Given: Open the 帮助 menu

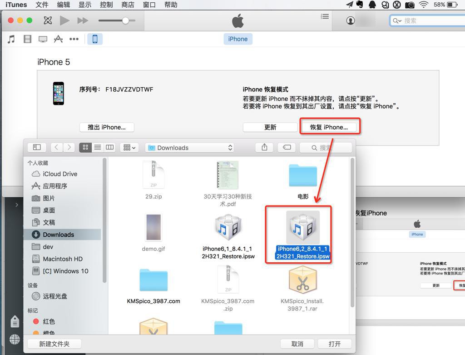Looking at the screenshot, I should point(171,5).
